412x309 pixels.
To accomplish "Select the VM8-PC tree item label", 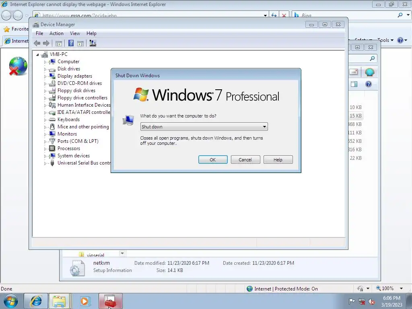I will (x=59, y=54).
